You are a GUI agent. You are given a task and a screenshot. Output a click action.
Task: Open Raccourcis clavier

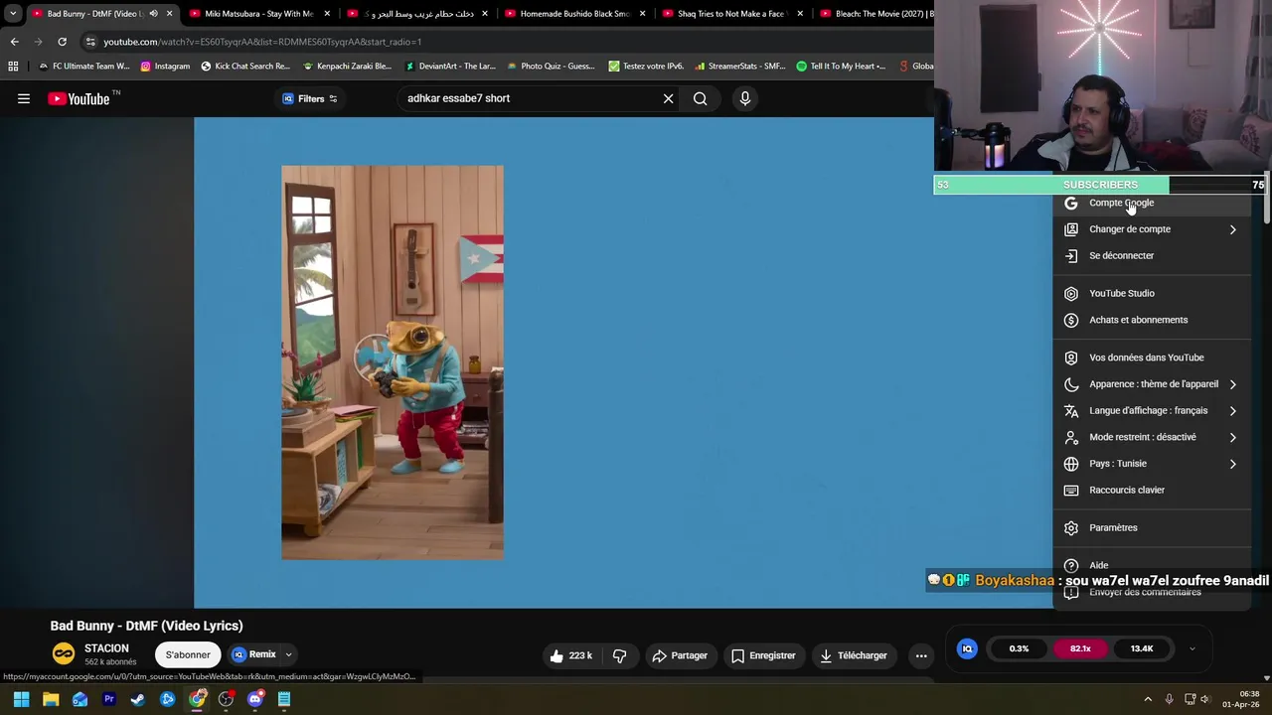point(1152,490)
